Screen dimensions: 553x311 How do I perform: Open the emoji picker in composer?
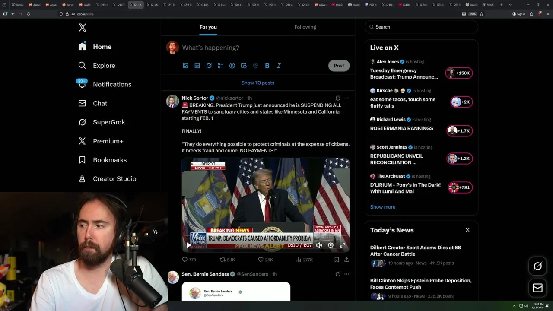point(232,66)
